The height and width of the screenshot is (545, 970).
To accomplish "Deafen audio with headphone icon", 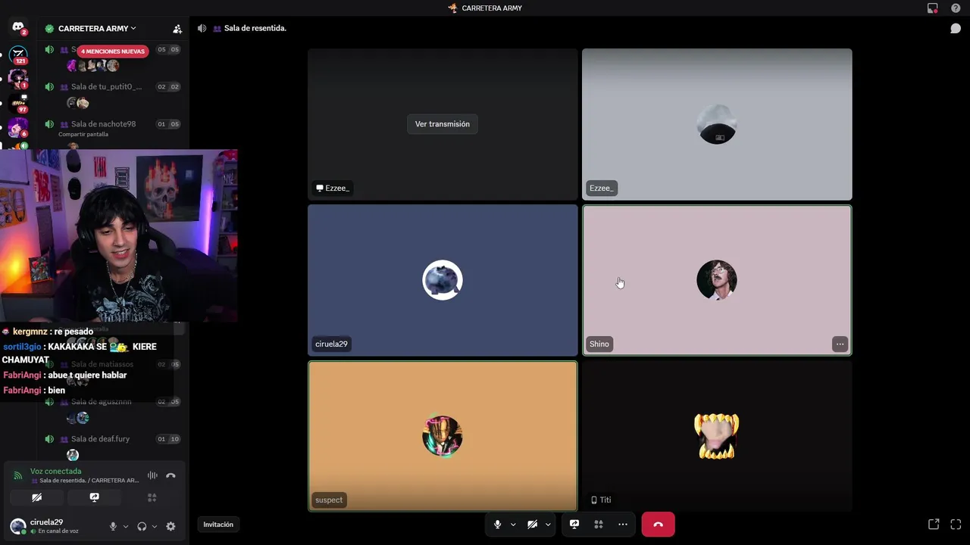I will pos(142,526).
